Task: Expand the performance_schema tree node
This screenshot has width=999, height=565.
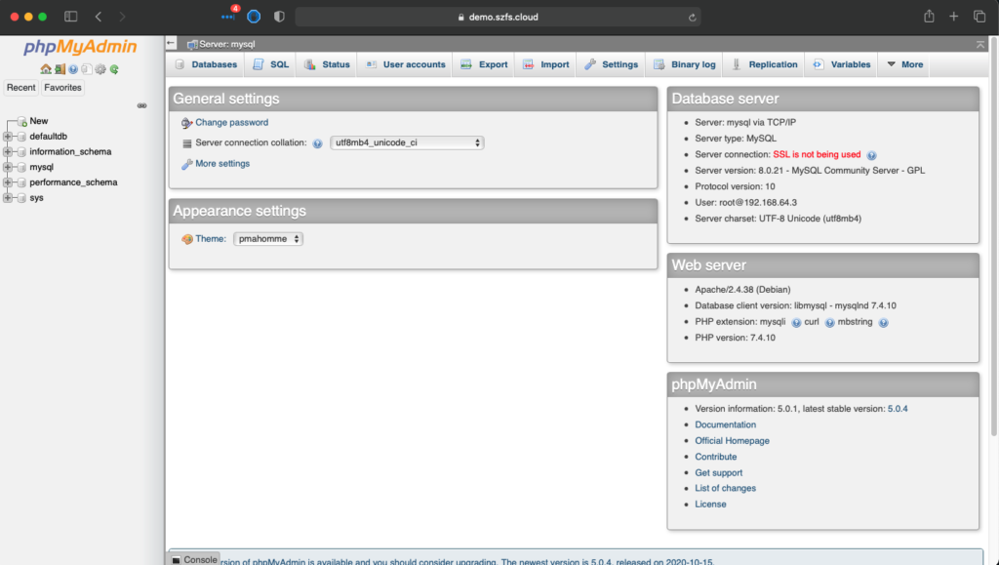Action: pyautogui.click(x=8, y=182)
